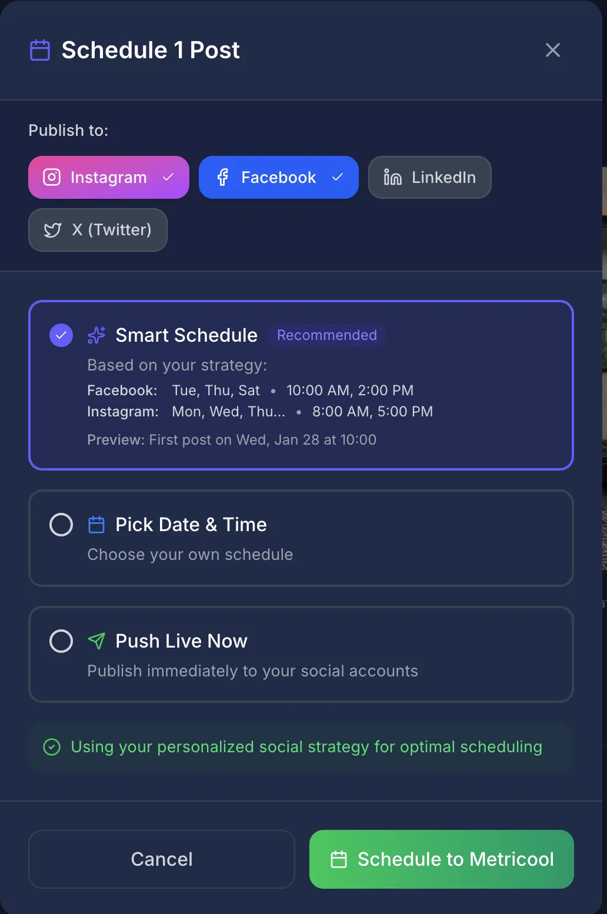607x914 pixels.
Task: Click the calendar icon beside Pick Date & Time
Action: (96, 524)
